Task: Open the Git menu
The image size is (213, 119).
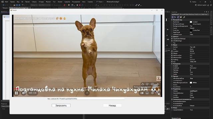Action: coord(22,2)
